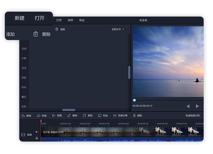The height and width of the screenshot is (154, 213).
Task: Expand the 全部文件 filter dropdown
Action: [x=117, y=29]
